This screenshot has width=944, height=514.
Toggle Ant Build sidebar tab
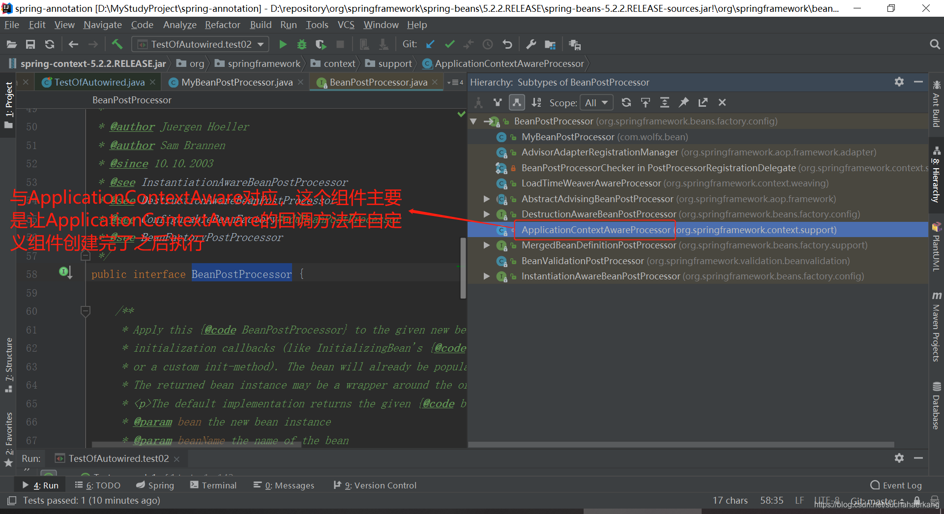pyautogui.click(x=936, y=104)
